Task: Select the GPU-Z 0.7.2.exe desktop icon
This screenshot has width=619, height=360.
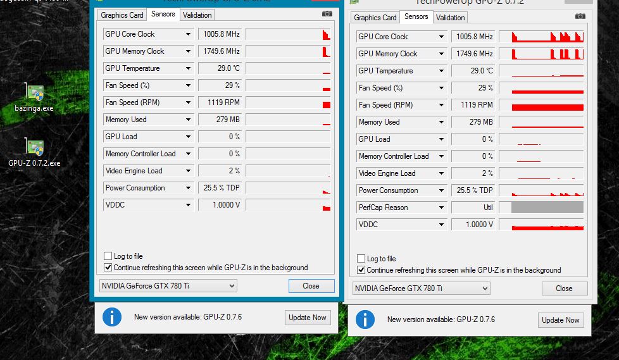Action: pos(34,152)
